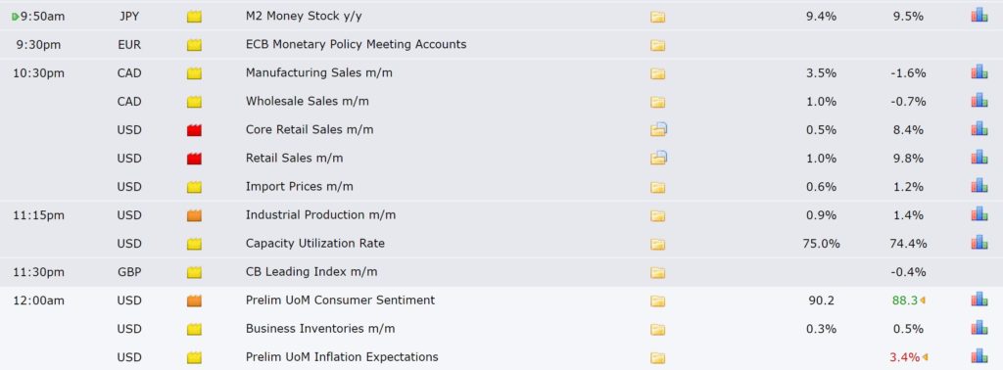Open chart for Prelim UoM Consumer Sentiment

click(979, 300)
